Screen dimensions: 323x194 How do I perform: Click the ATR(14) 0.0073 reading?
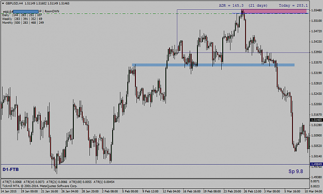(x=34, y=182)
